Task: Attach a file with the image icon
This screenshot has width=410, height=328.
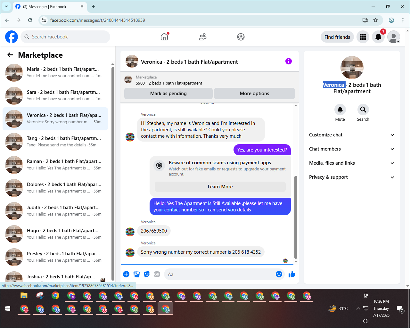Action: [137, 274]
